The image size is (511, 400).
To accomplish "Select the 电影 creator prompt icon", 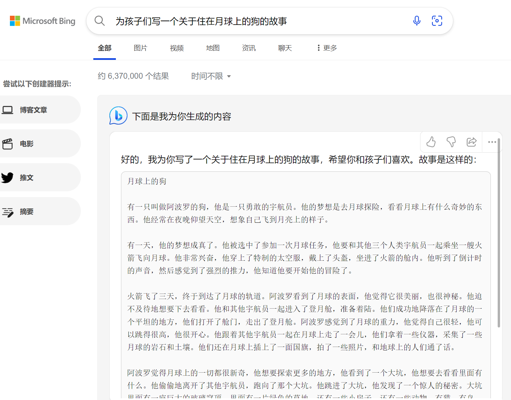I will [x=8, y=143].
